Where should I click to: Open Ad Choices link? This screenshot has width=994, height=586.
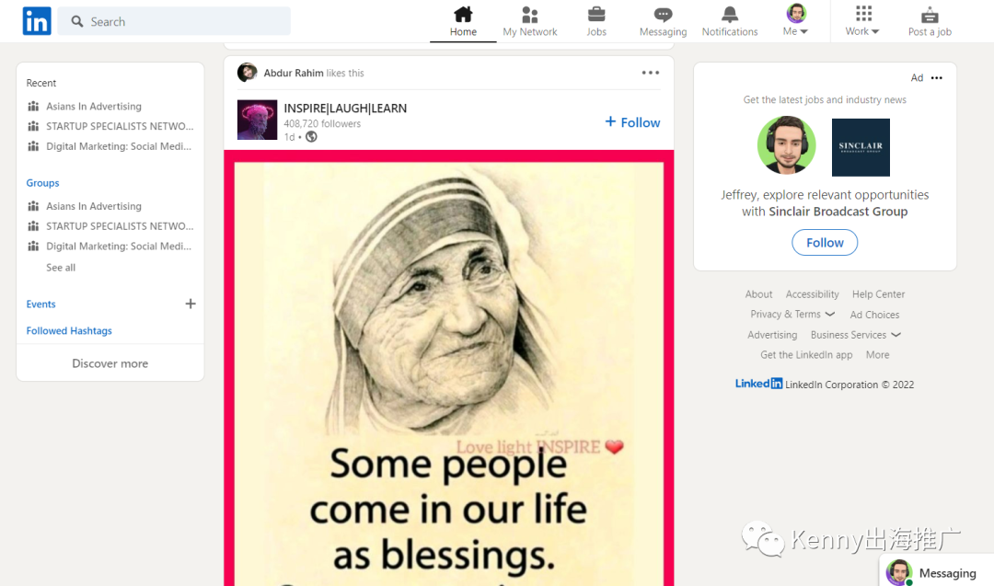click(875, 315)
